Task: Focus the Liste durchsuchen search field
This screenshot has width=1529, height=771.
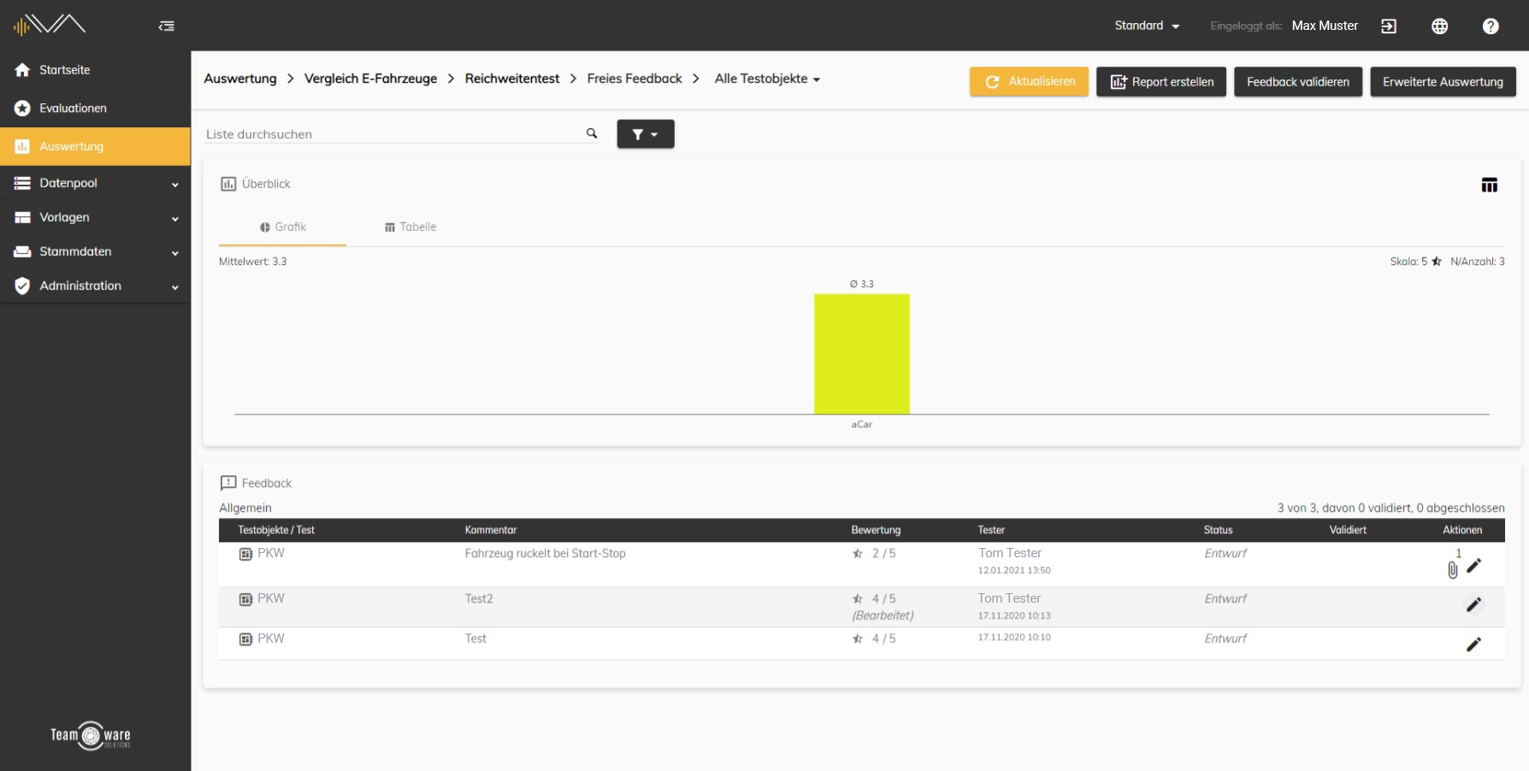Action: (393, 134)
